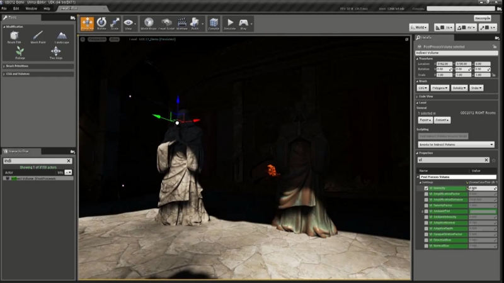Open the Events for Indirect Volume dropdown
The image size is (504, 283).
(x=455, y=145)
